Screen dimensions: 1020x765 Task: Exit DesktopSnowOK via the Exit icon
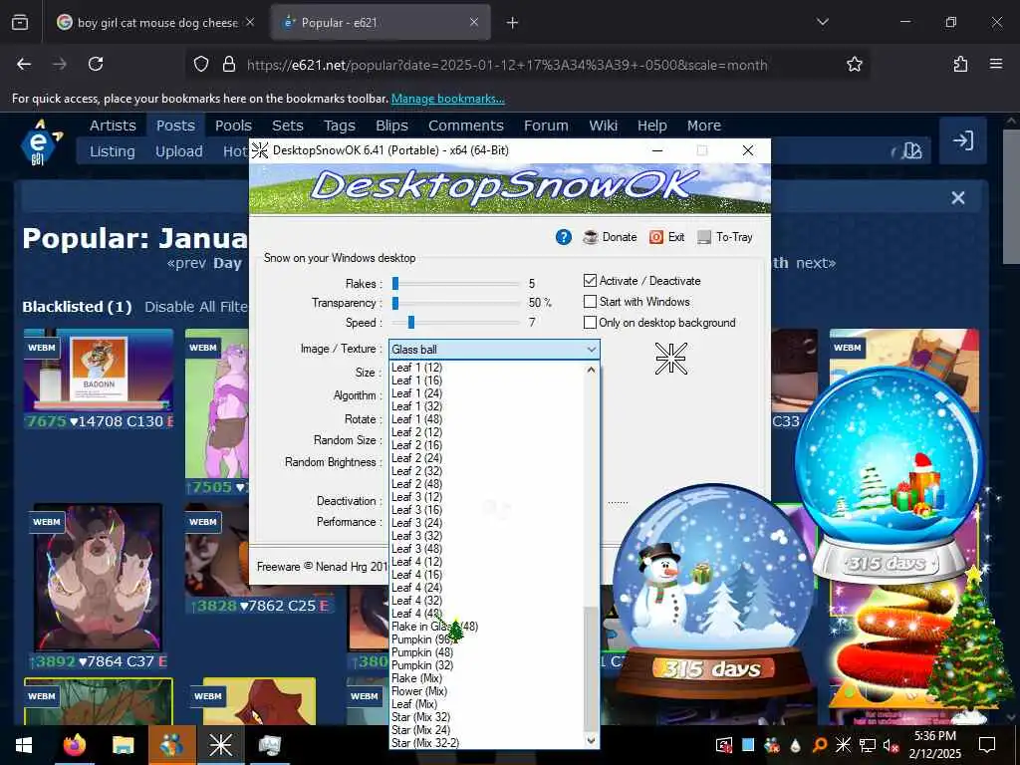click(x=656, y=237)
